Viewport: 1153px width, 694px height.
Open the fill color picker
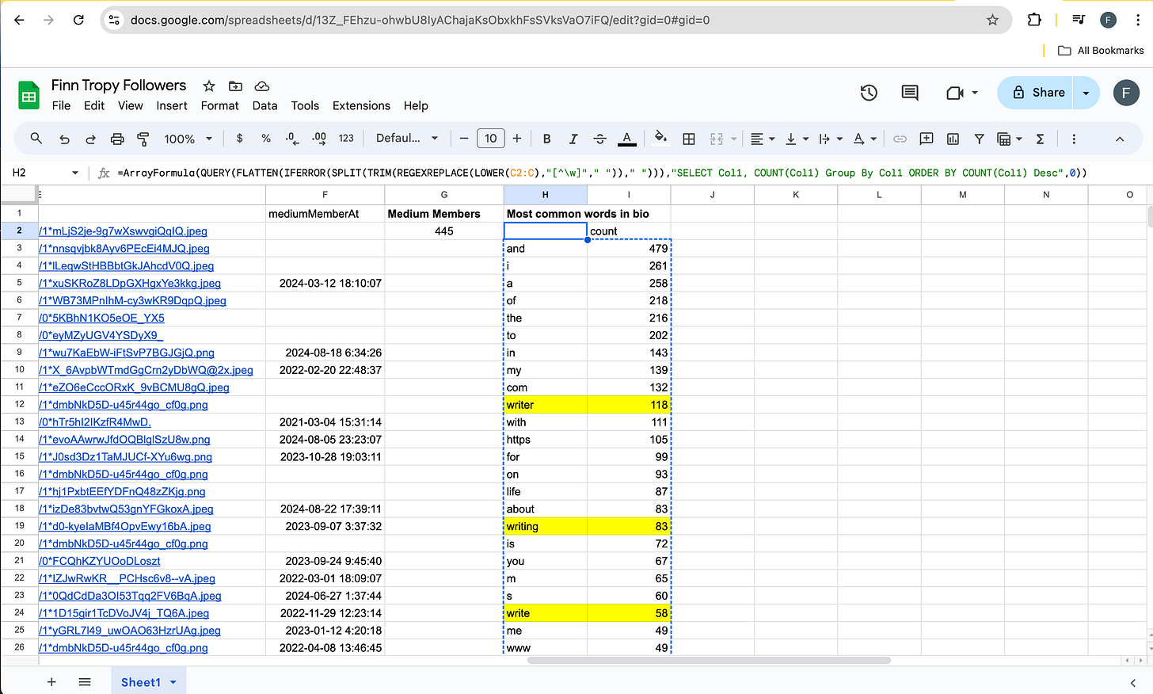pyautogui.click(x=661, y=139)
